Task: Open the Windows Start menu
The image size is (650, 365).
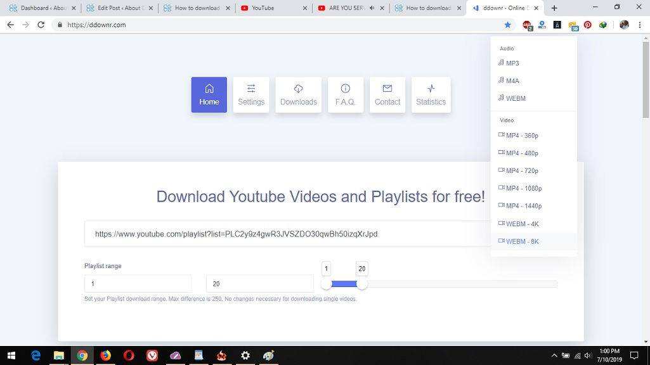Action: [11, 355]
